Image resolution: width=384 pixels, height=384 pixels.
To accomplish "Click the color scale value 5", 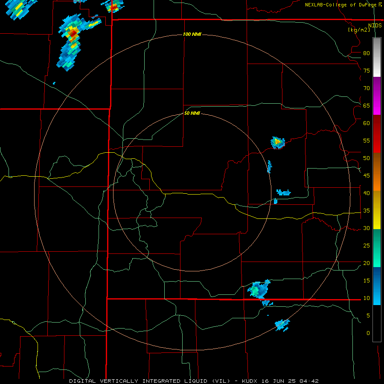I will 368,316.
